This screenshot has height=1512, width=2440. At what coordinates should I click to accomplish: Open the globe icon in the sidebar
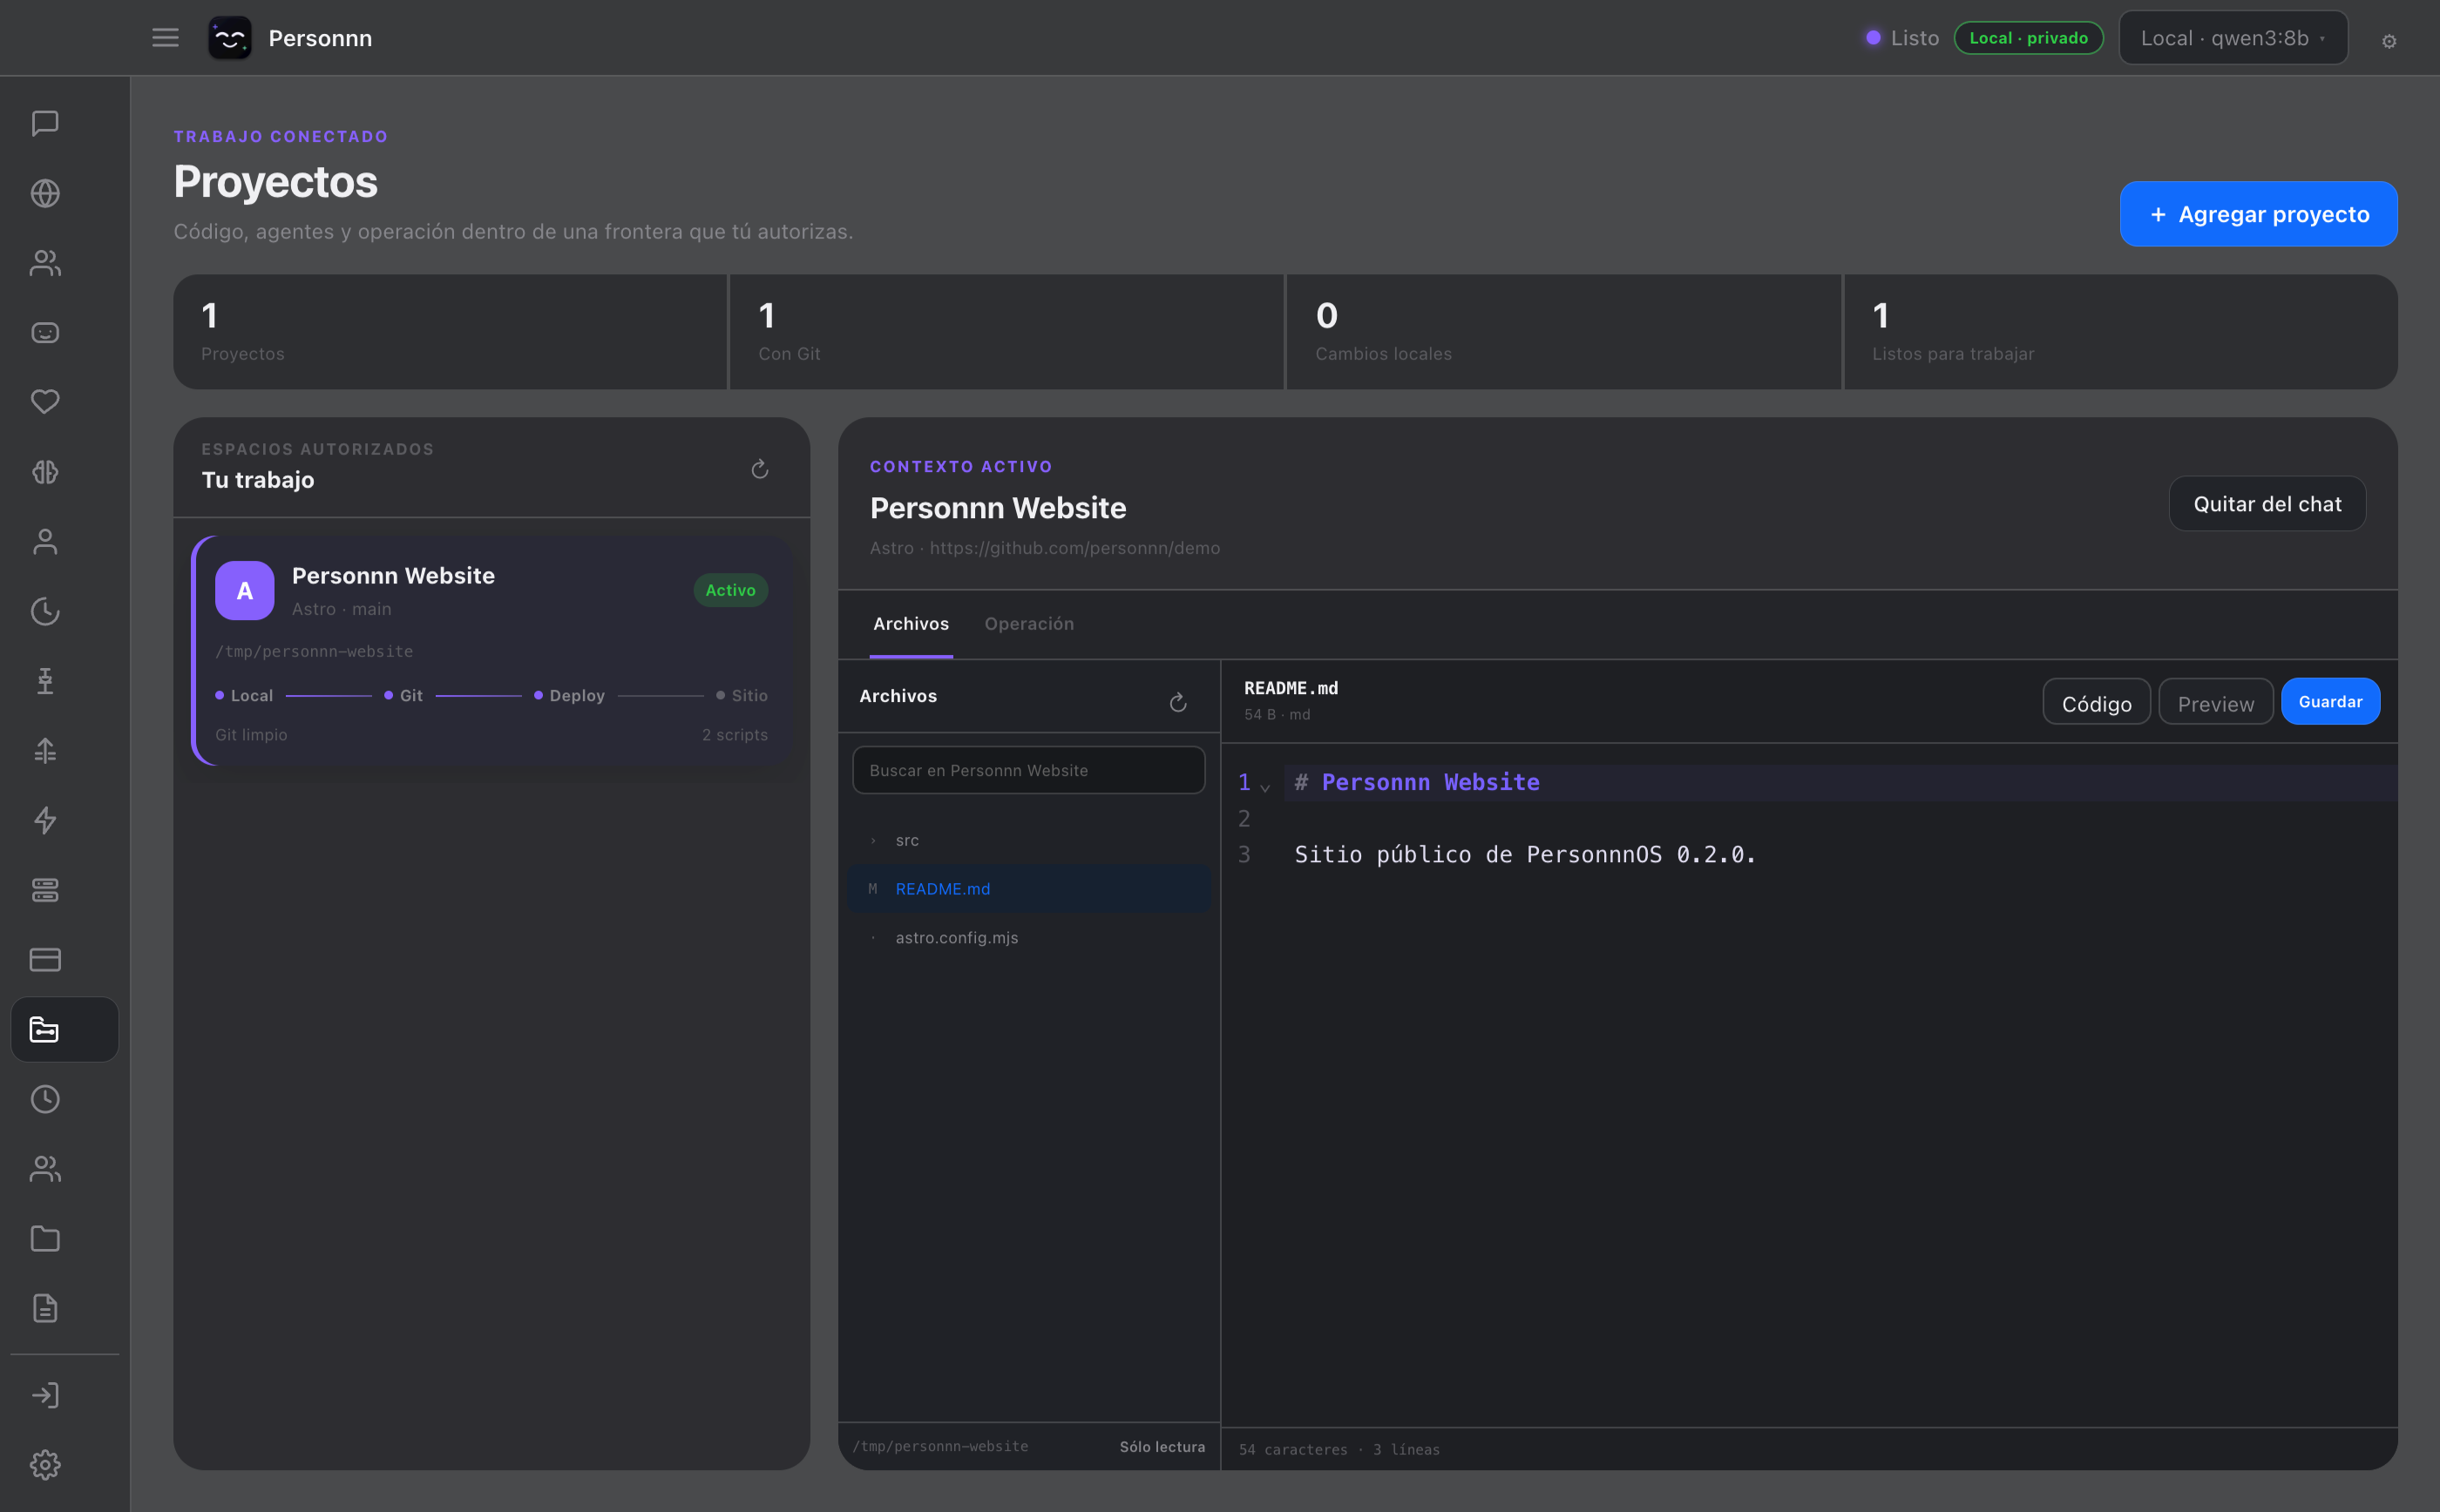point(45,193)
